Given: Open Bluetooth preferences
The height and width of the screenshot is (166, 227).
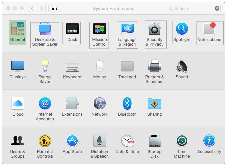Looking at the screenshot, I should [x=127, y=104].
